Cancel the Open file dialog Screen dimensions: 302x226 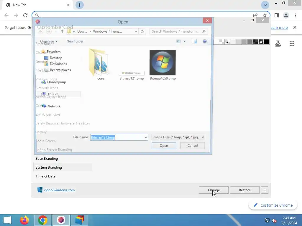tap(192, 146)
